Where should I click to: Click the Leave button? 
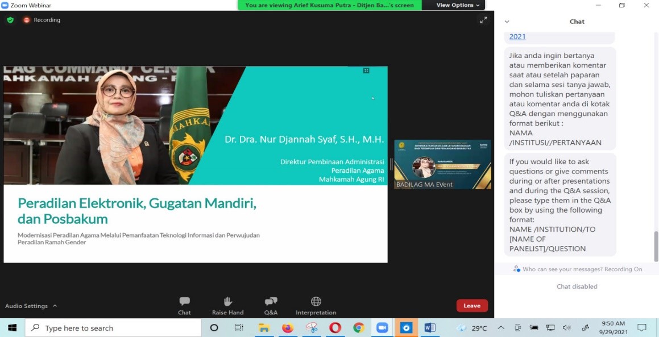(471, 305)
